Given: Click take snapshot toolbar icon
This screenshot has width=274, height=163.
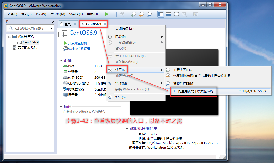Looking at the screenshot, I should [134, 14].
